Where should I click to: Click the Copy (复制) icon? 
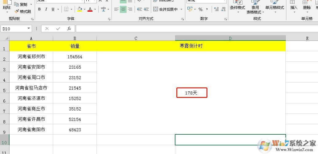click(x=17, y=4)
